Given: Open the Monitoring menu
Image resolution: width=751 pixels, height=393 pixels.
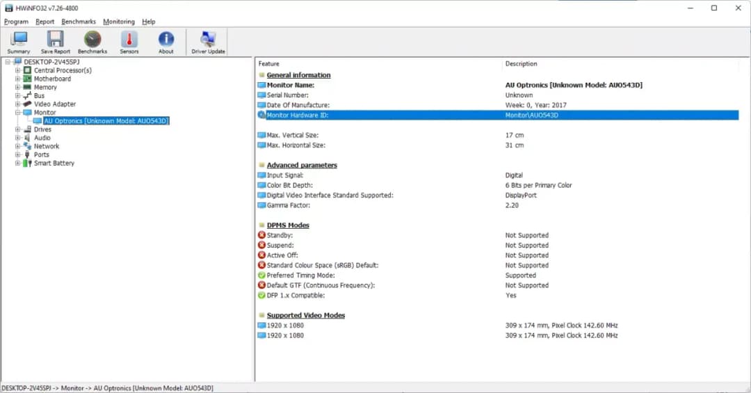Looking at the screenshot, I should click(x=119, y=22).
